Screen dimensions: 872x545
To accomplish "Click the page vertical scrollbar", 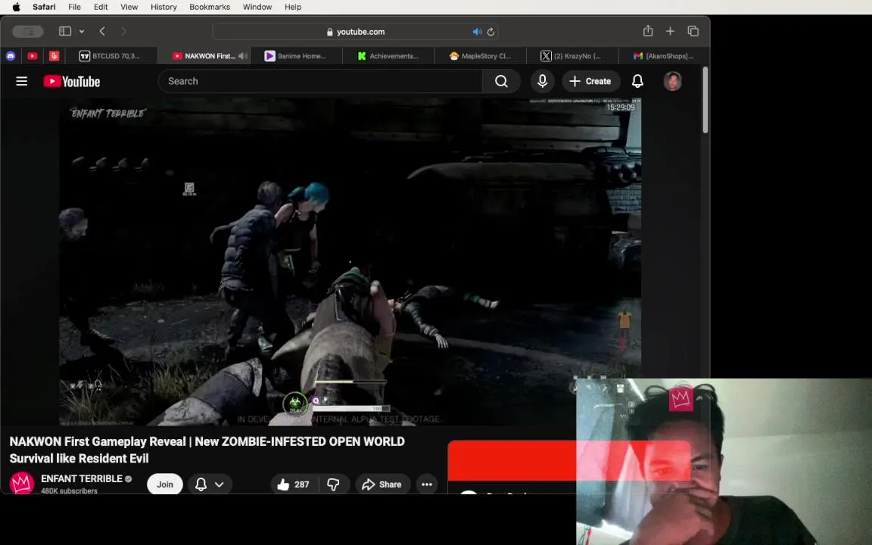I will [x=705, y=100].
